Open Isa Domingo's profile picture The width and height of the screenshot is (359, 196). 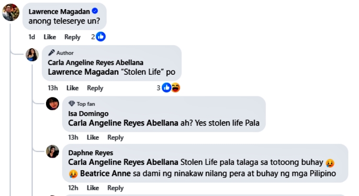[53, 104]
